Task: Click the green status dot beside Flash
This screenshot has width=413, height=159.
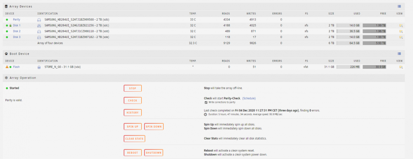Action: [x=11, y=67]
